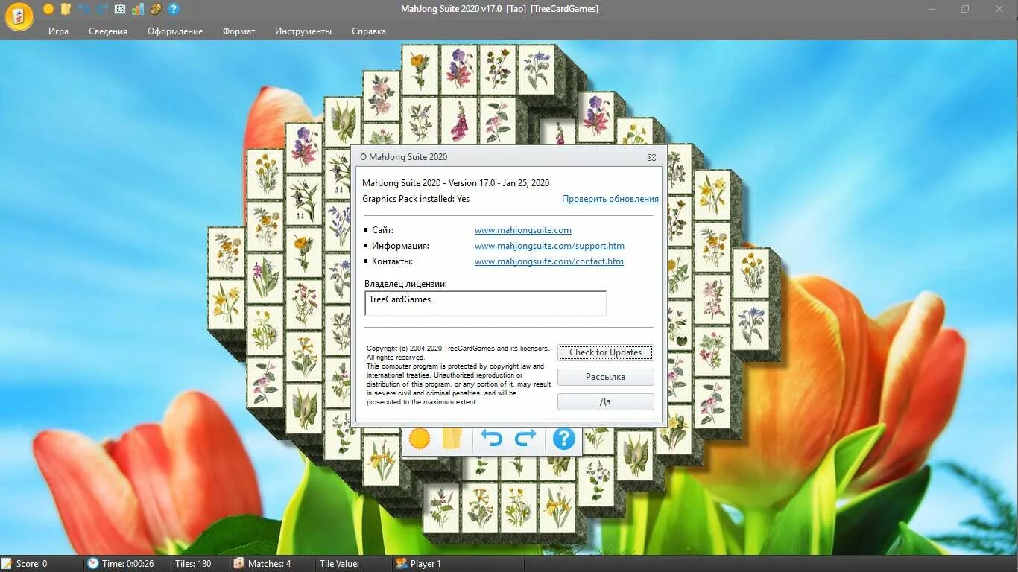The height and width of the screenshot is (572, 1018).
Task: Click the Player 1 label in the status bar
Action: 426,564
